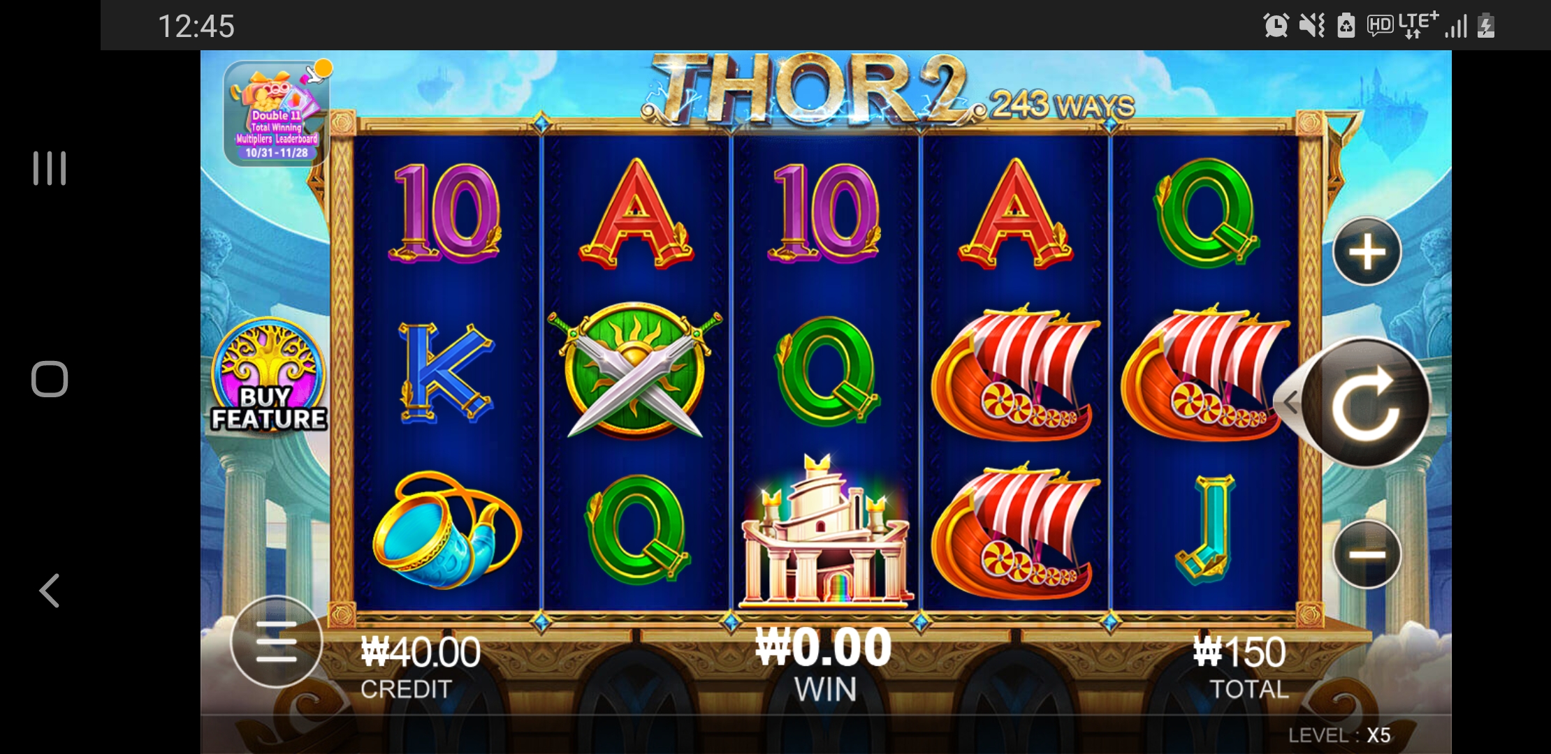
Task: Tap the alarm icon in status bar
Action: [1276, 26]
